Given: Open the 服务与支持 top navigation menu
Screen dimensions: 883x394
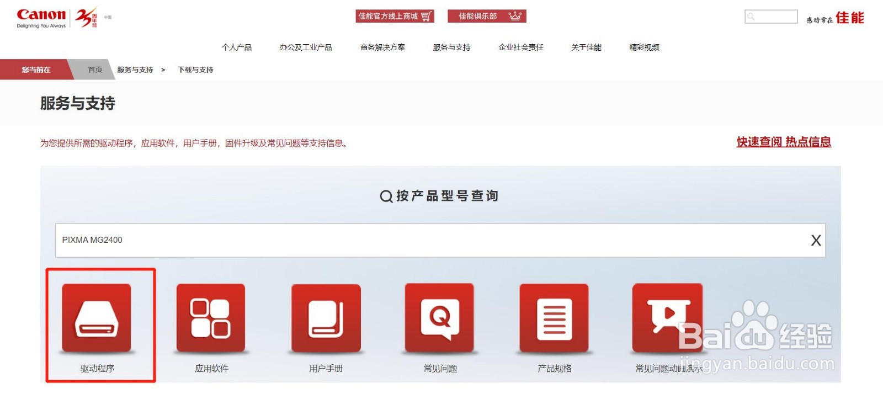Looking at the screenshot, I should pos(451,47).
